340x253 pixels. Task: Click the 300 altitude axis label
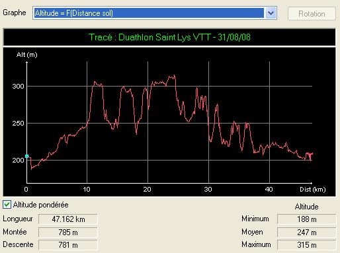point(18,86)
